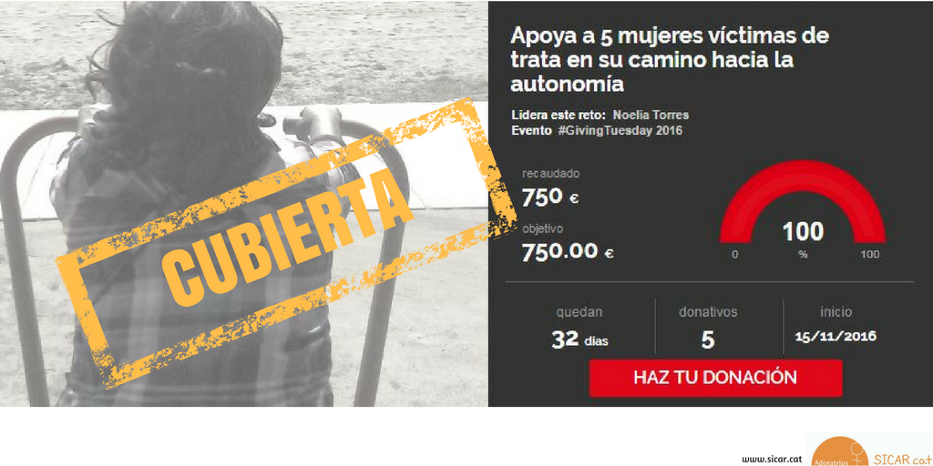Click the gauge 100 maximum label
The image size is (933, 466).
pyautogui.click(x=870, y=255)
